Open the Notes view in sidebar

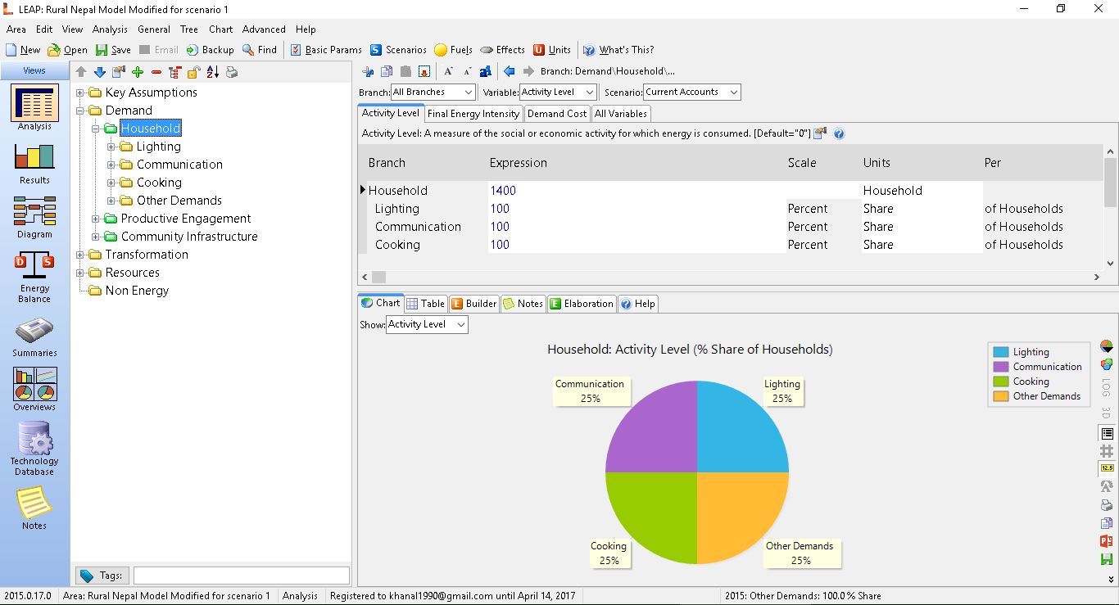pyautogui.click(x=34, y=508)
